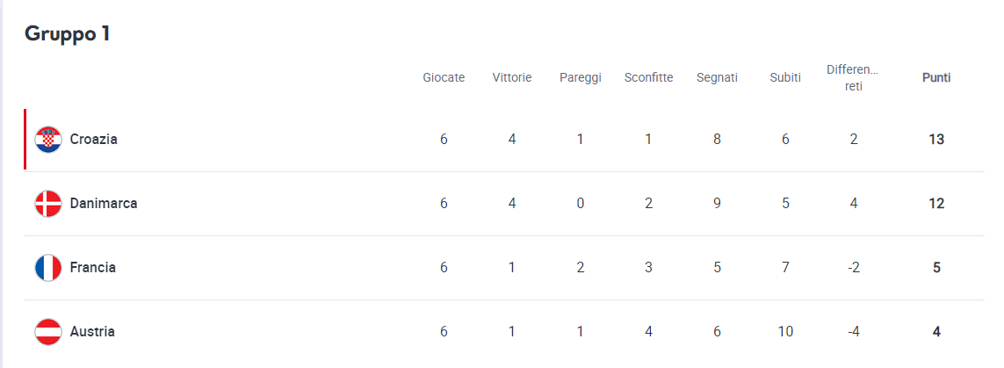Select the Pareggi column header
Image resolution: width=1004 pixels, height=368 pixels.
(x=580, y=78)
